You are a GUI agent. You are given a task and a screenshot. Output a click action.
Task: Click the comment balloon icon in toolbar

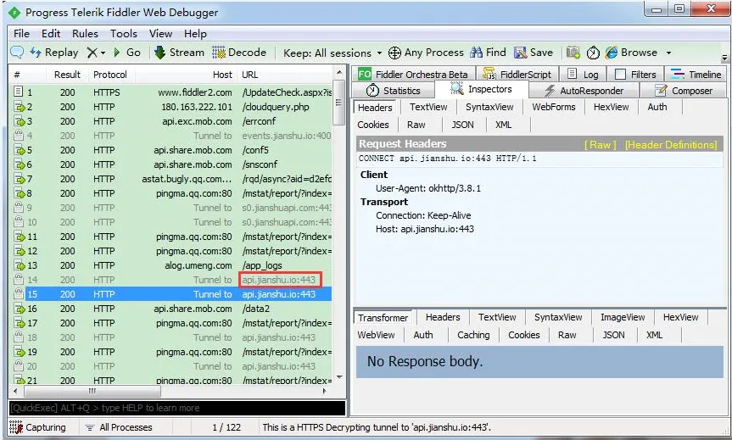coord(16,53)
